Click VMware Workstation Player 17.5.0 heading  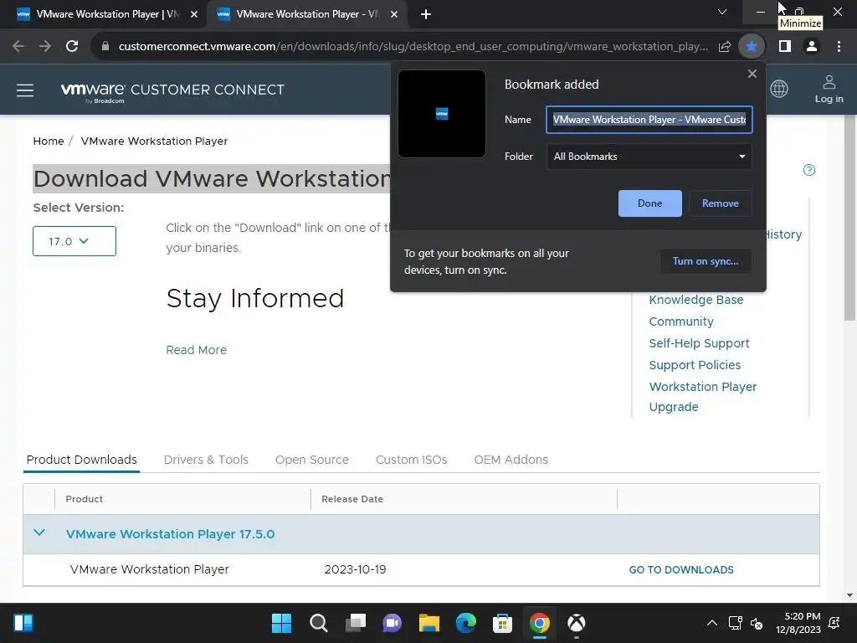coord(170,534)
